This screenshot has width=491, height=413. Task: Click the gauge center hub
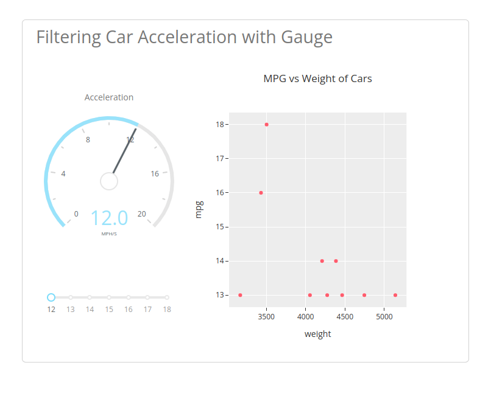coord(109,181)
